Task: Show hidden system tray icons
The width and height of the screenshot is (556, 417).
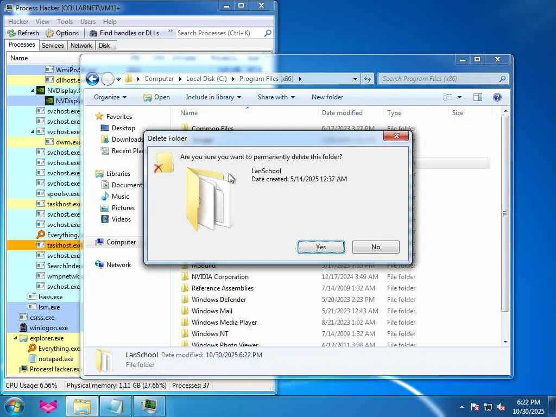Action: coord(462,407)
